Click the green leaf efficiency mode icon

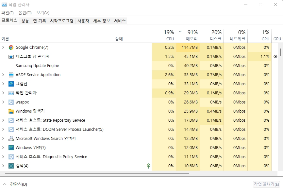pyautogui.click(x=148, y=166)
